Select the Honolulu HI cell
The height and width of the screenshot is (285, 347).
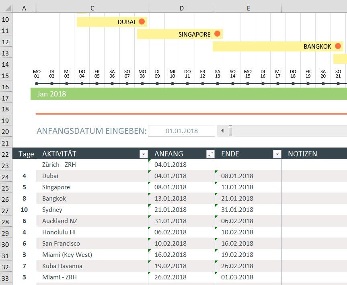(92, 232)
